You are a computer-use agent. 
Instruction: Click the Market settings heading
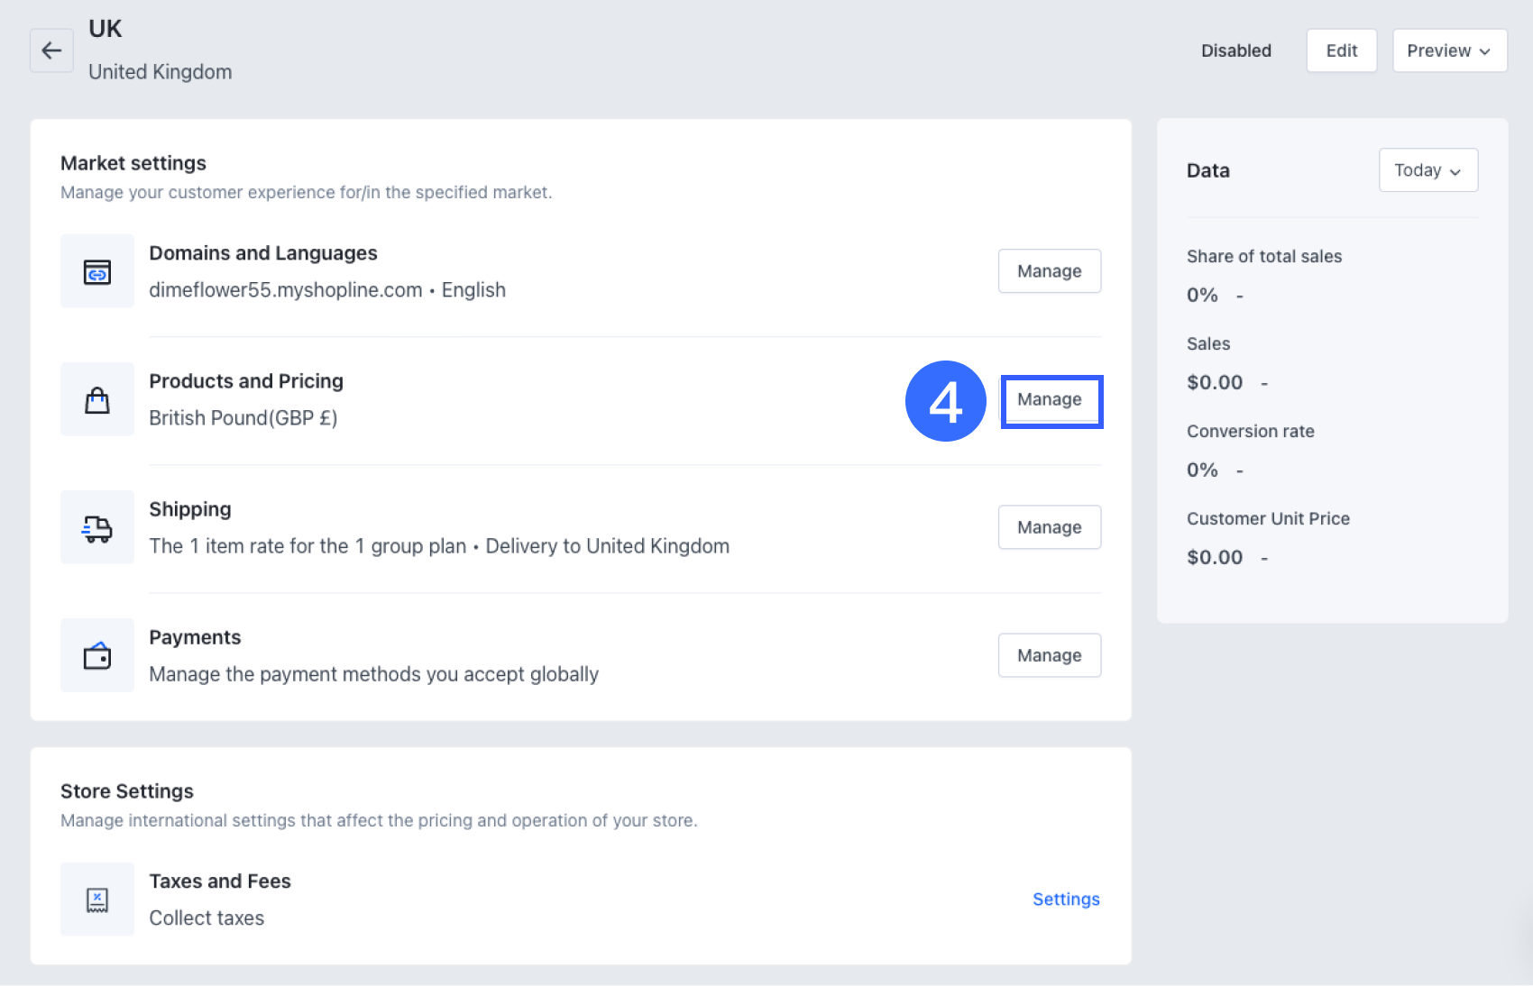133,163
